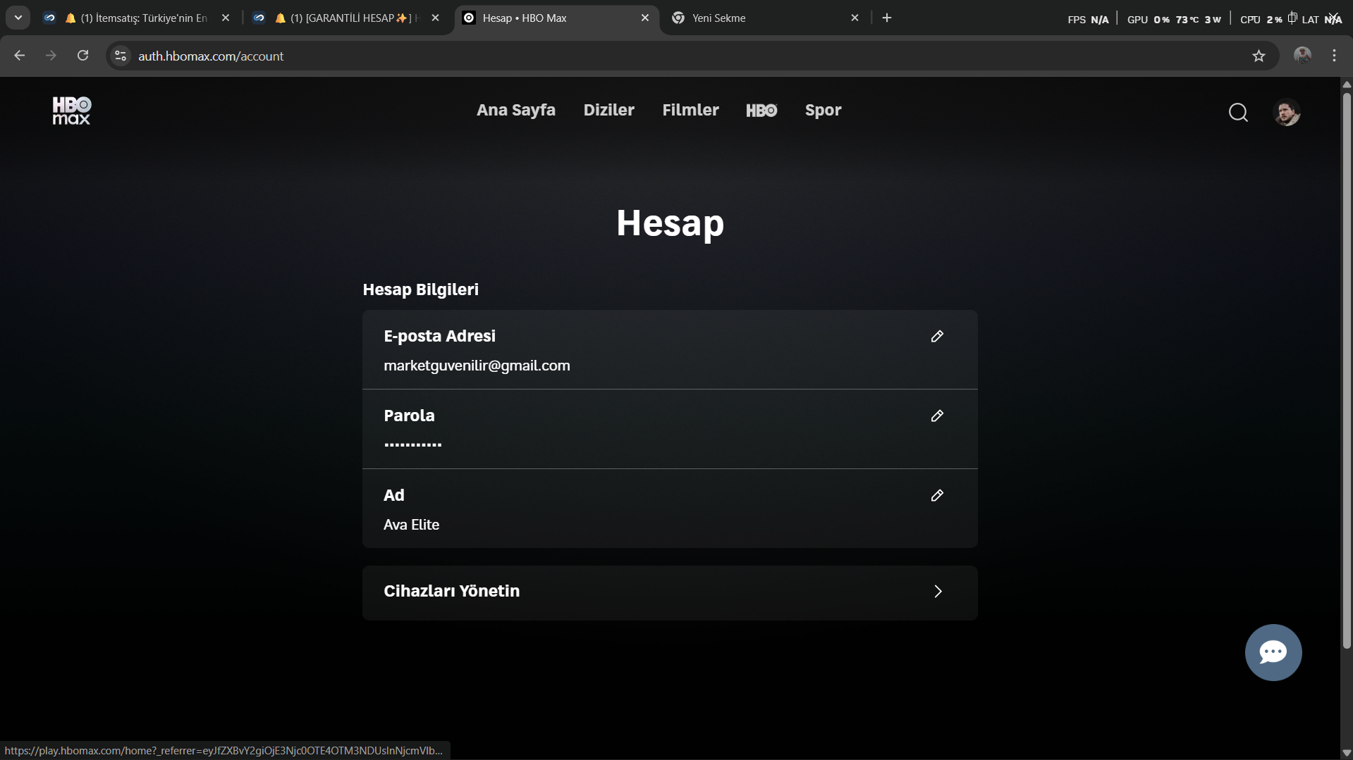Switch to the GARANTİLİ HESAP tab
The image size is (1353, 760).
click(347, 18)
